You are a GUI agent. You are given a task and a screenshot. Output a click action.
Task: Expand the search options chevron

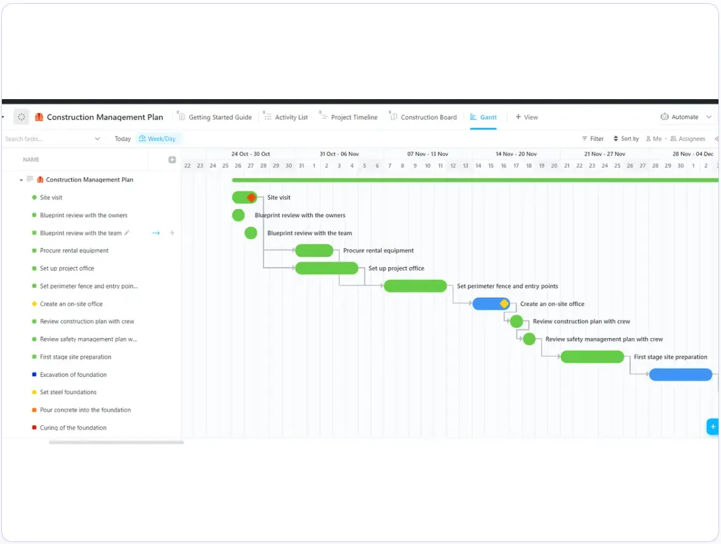click(x=97, y=139)
